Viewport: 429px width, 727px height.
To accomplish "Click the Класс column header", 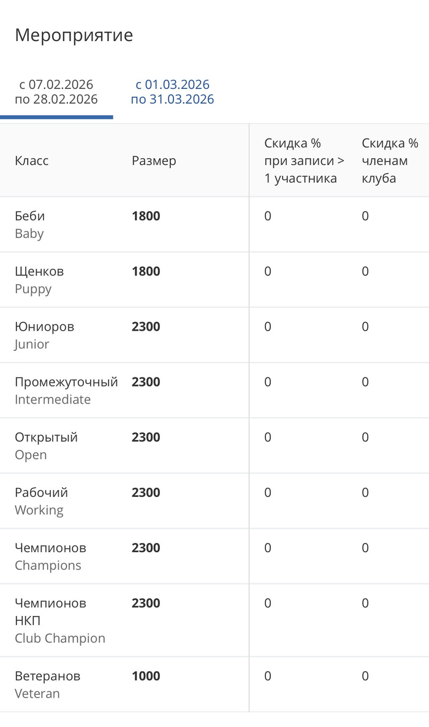I will click(x=32, y=161).
